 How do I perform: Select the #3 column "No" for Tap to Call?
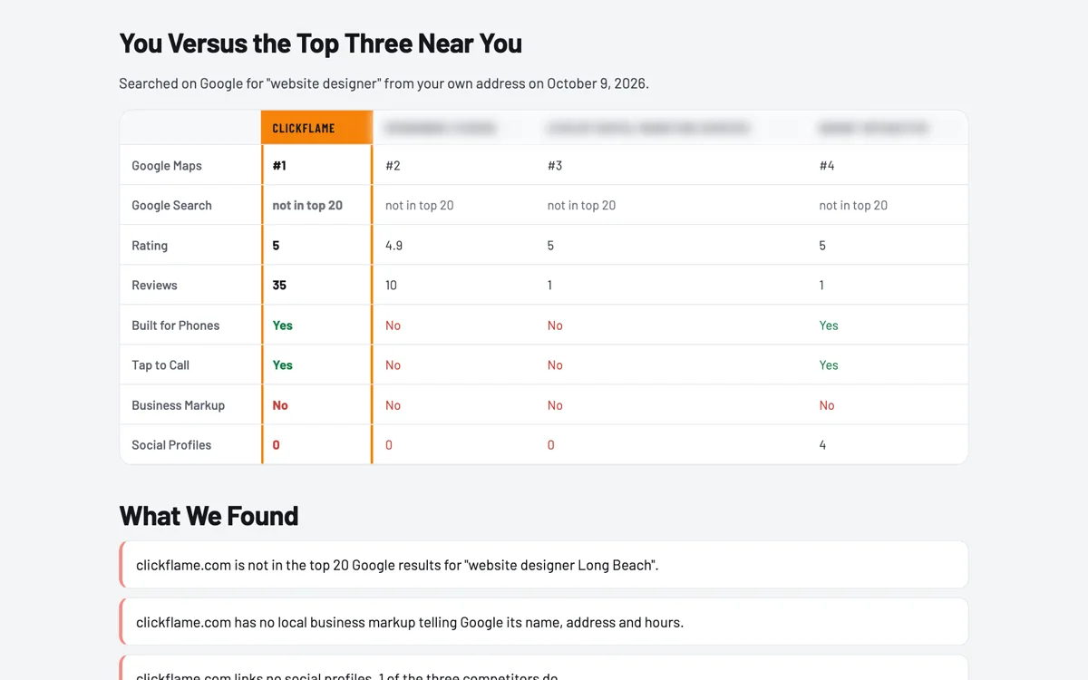coord(555,365)
